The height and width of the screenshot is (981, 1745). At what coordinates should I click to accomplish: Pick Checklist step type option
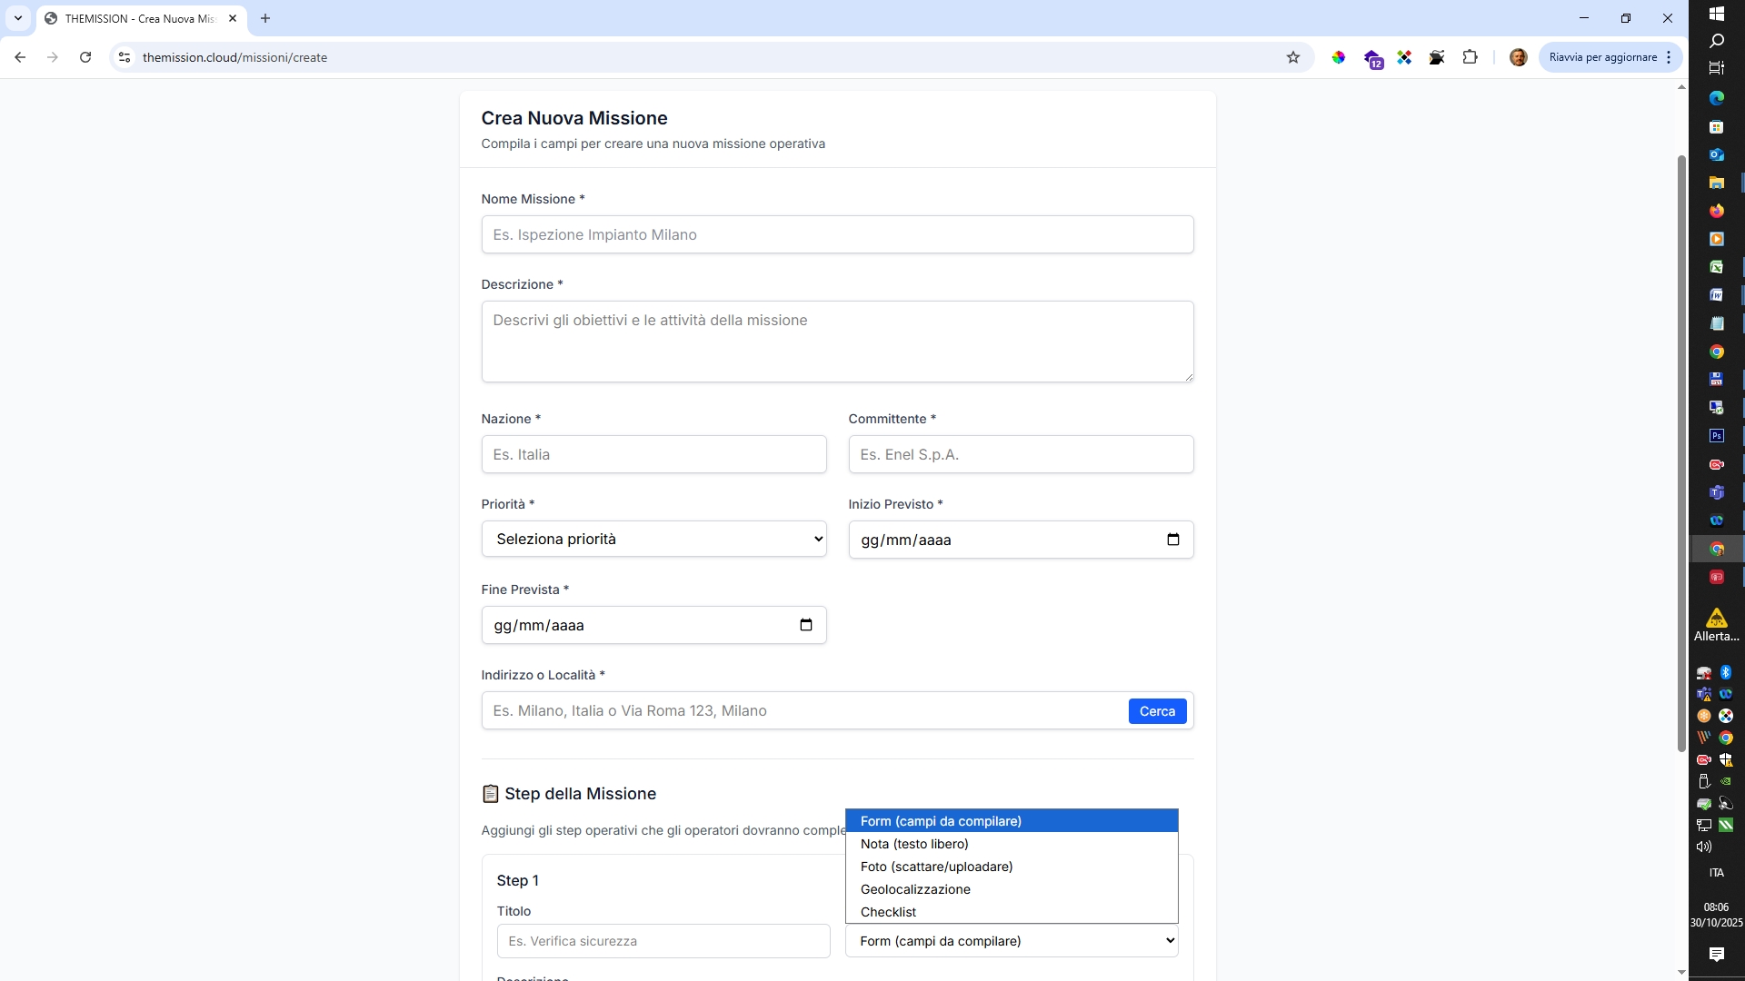(x=888, y=912)
